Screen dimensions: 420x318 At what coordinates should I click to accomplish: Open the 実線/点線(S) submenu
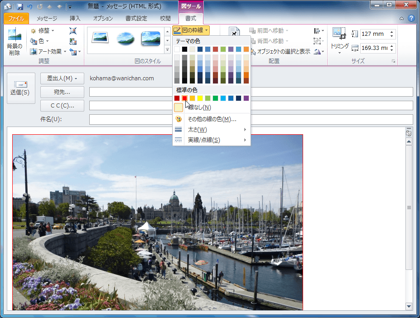pyautogui.click(x=212, y=140)
